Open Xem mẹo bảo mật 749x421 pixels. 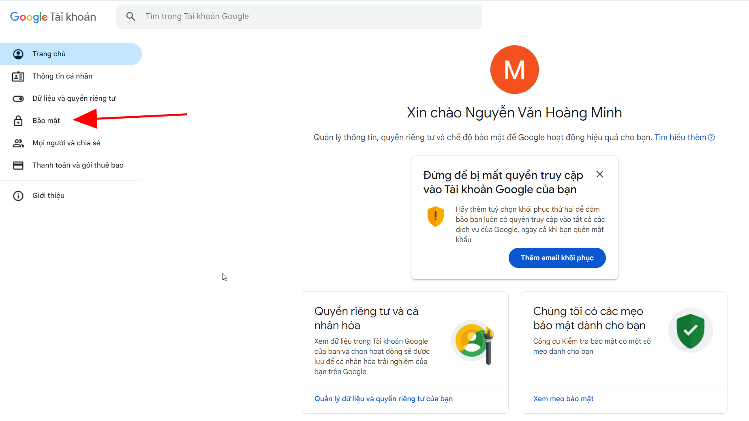pyautogui.click(x=563, y=399)
